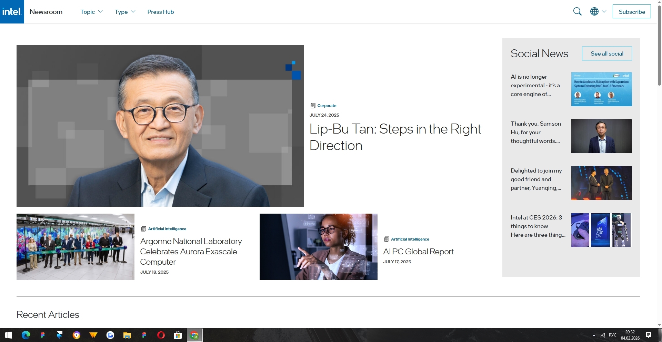662x342 pixels.
Task: Open social post "Intel at CES 2026"
Action: pyautogui.click(x=538, y=226)
